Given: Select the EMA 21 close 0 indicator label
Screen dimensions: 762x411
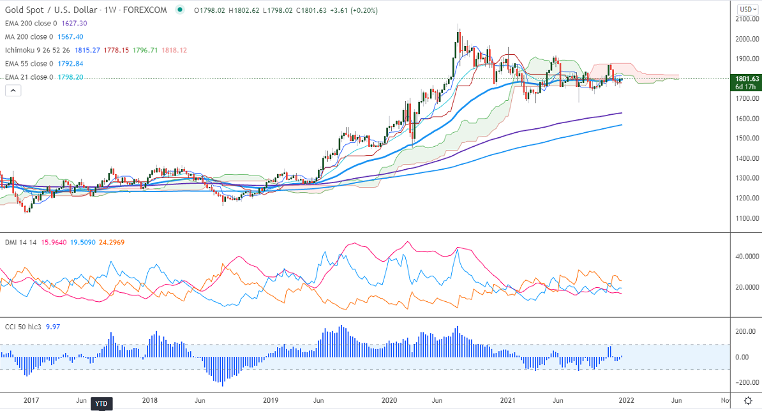Looking at the screenshot, I should pos(29,77).
